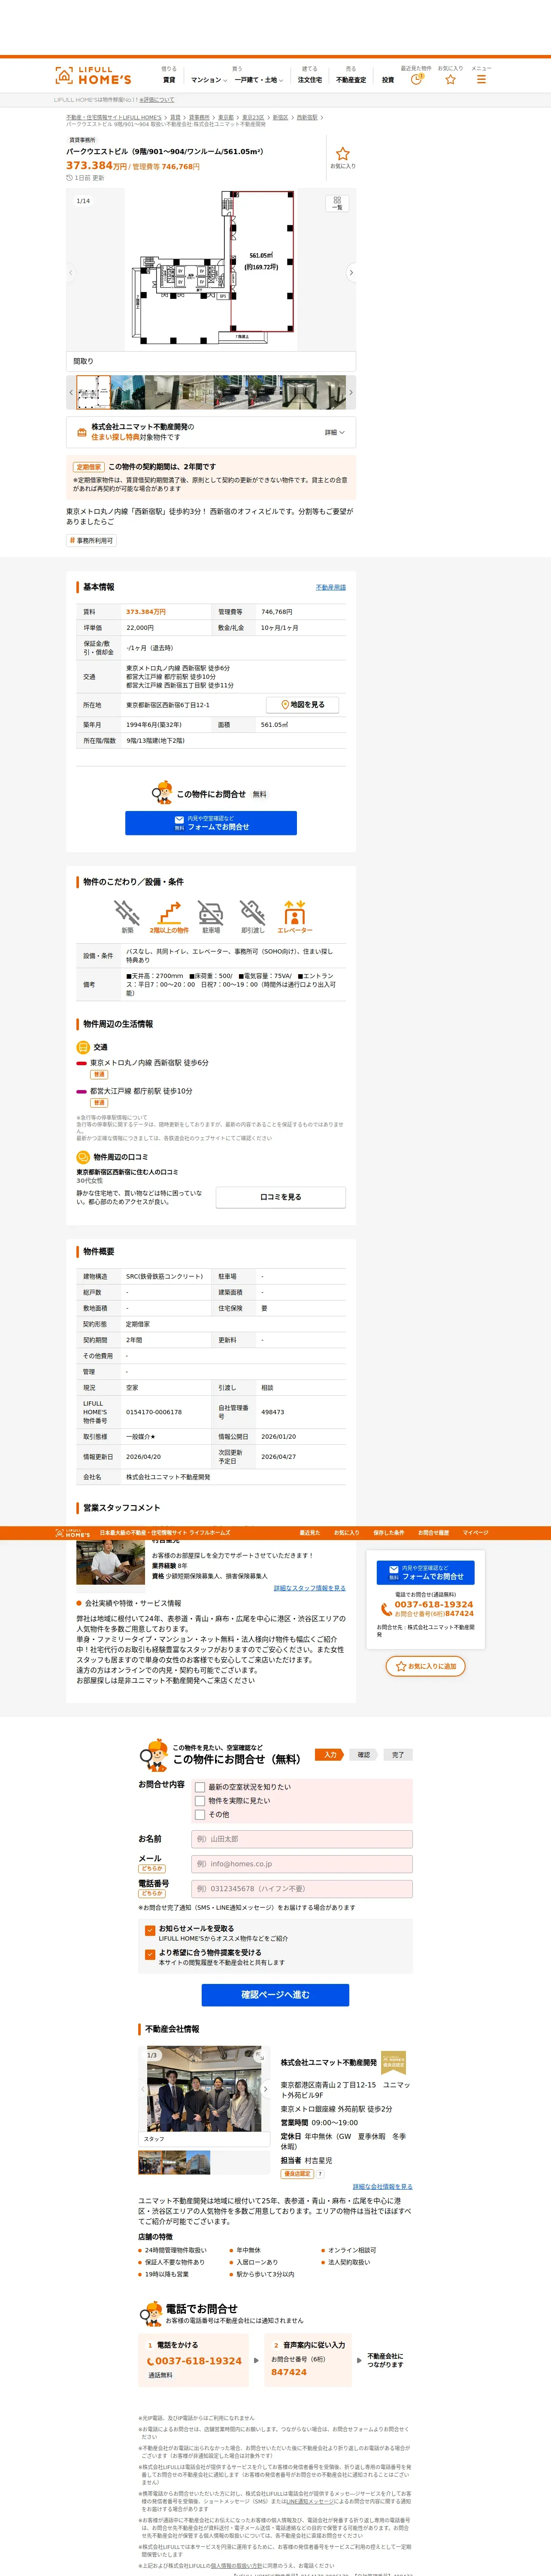Open マイページ in orange sticky bar
551x2576 pixels.
click(475, 1533)
